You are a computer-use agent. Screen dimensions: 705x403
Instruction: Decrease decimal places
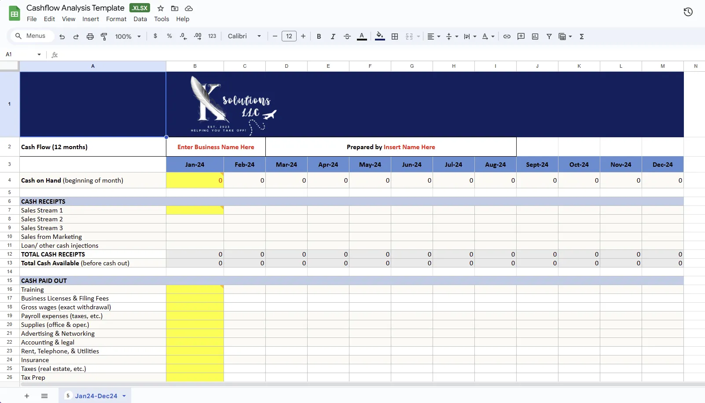183,36
